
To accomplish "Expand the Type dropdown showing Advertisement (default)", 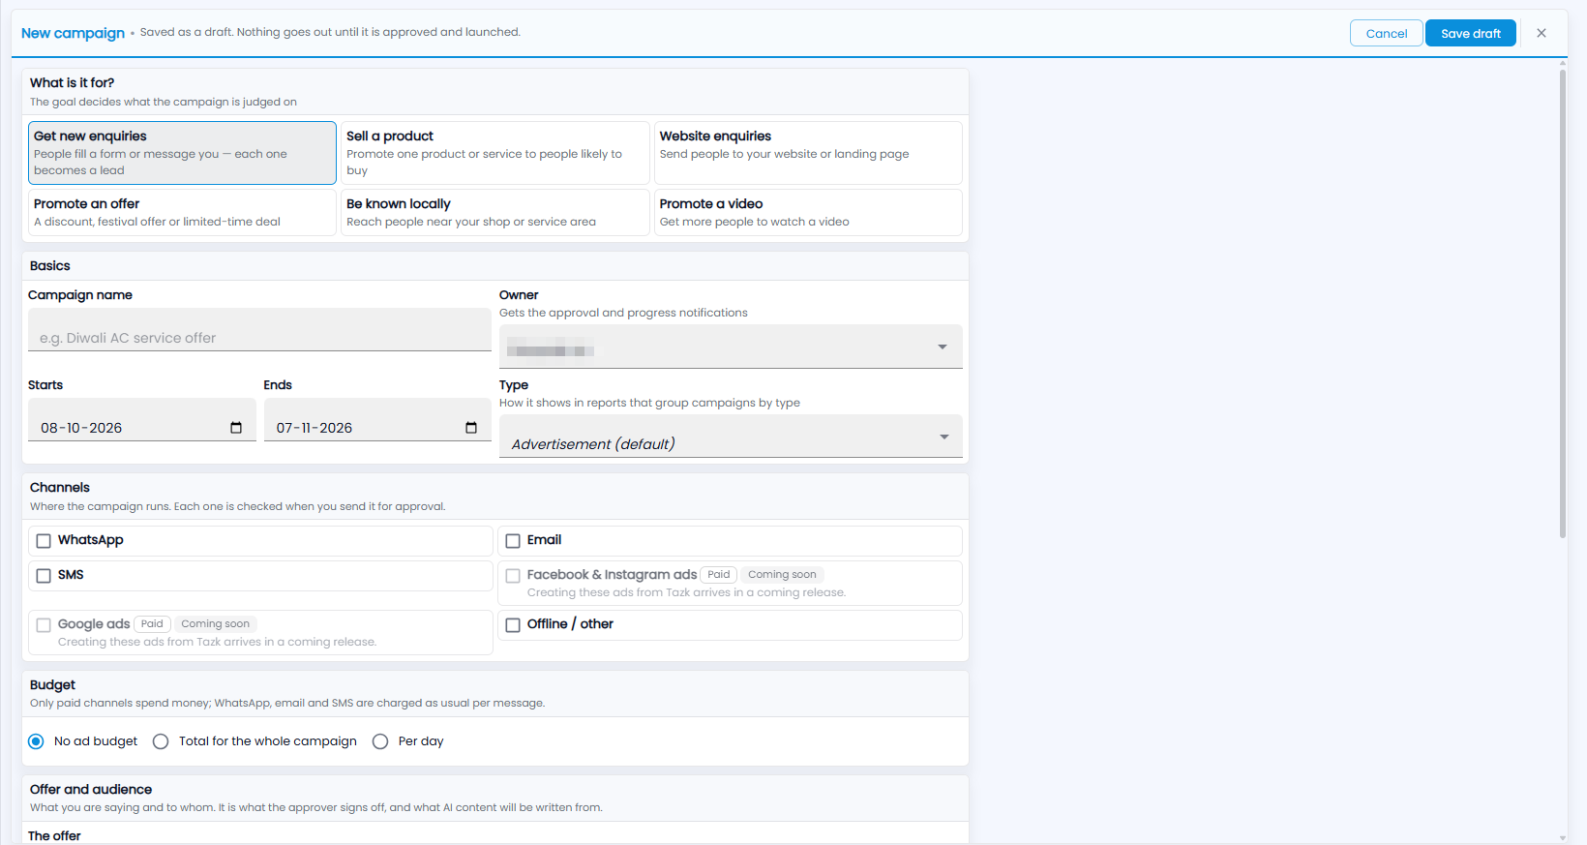I will [x=731, y=437].
